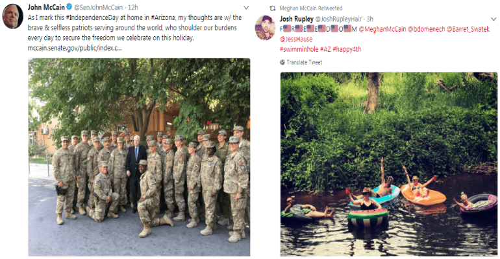Open the @Barret_Swatek mention
Image resolution: width=500 pixels, height=259 pixels.
tap(468, 29)
